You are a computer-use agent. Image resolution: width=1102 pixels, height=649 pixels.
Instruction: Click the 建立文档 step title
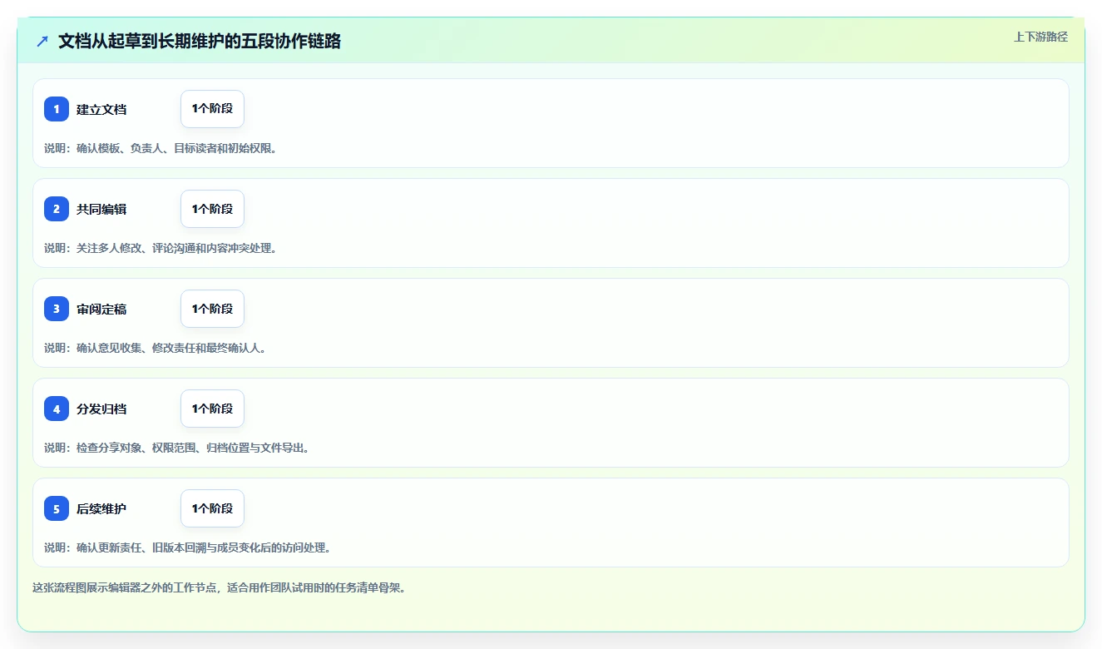coord(101,109)
